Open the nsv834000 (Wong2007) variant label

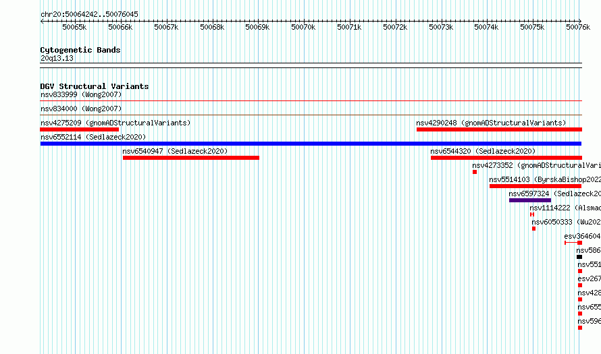click(x=81, y=109)
